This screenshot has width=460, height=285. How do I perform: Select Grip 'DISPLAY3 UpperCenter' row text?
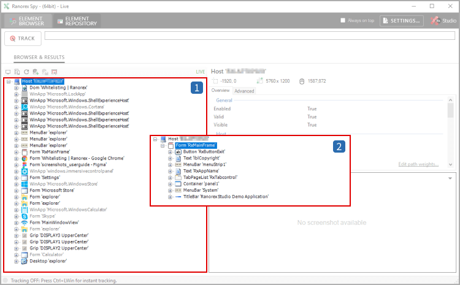click(59, 235)
